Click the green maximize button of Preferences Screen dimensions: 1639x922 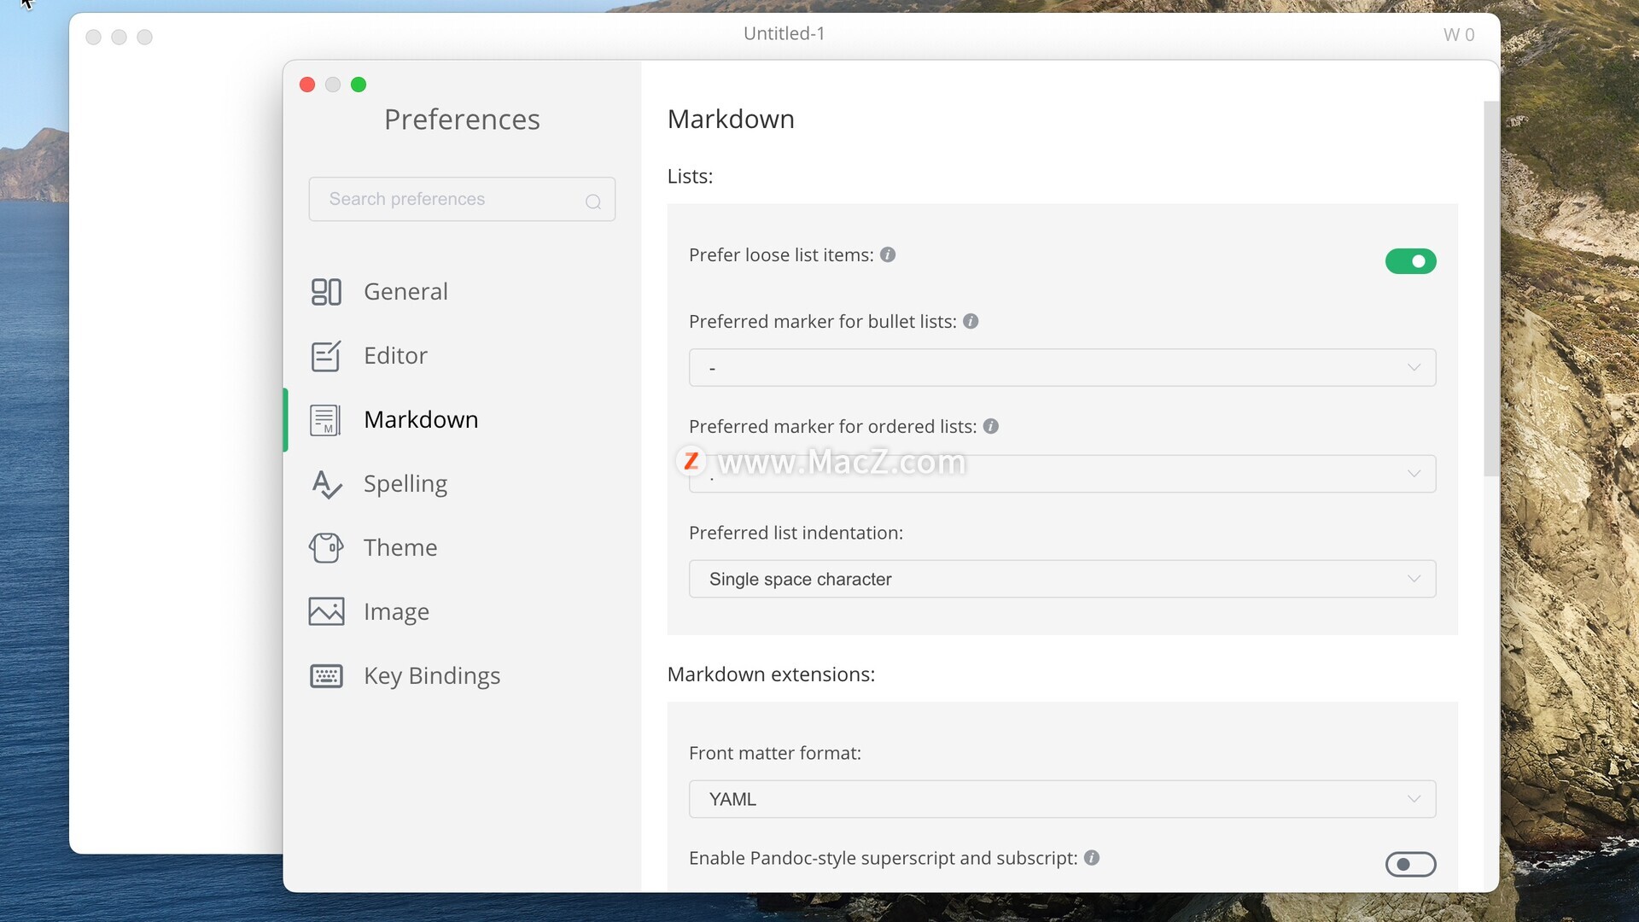pos(359,85)
